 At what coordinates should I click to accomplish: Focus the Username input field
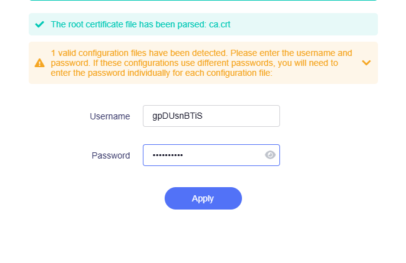(211, 116)
